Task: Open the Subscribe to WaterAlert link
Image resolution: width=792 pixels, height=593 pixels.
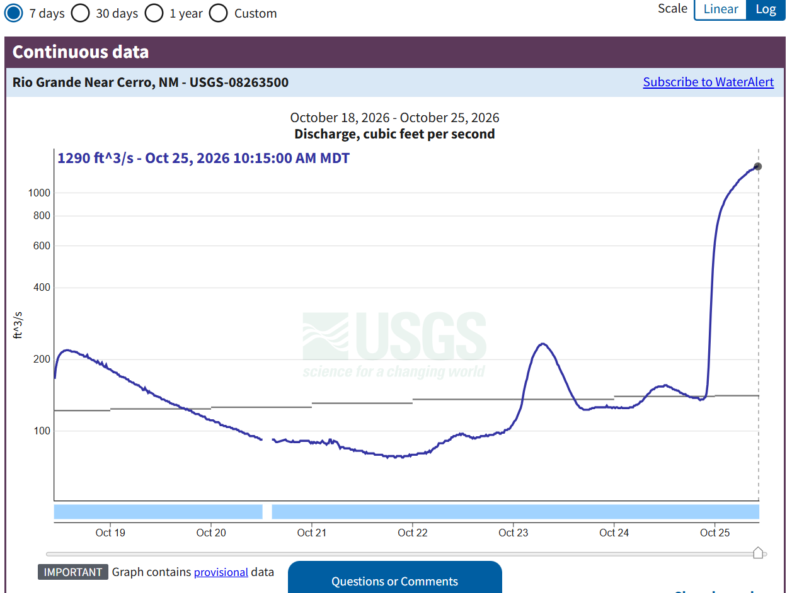Action: click(708, 82)
